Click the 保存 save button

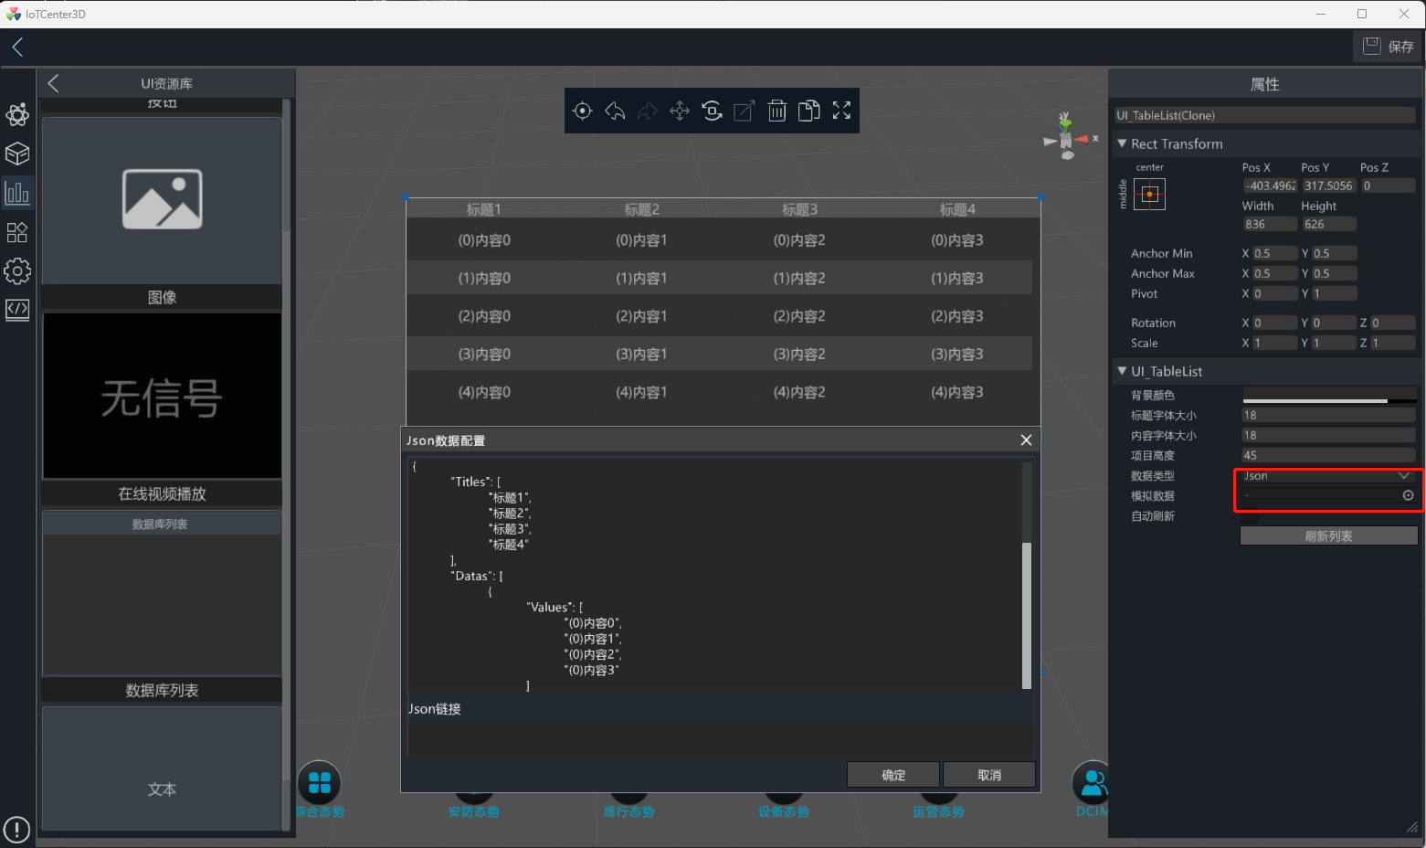point(1388,47)
